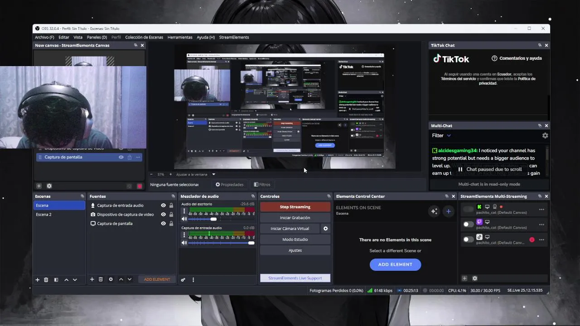This screenshot has width=580, height=326.
Task: Open Audio del escritorio three-dot options
Action: 184,211
